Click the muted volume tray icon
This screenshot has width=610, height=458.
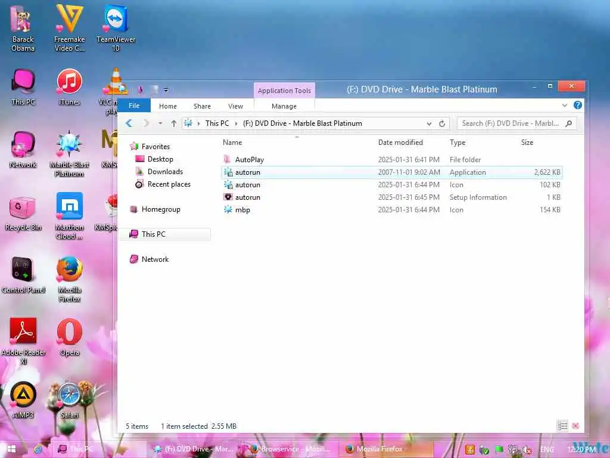527,450
